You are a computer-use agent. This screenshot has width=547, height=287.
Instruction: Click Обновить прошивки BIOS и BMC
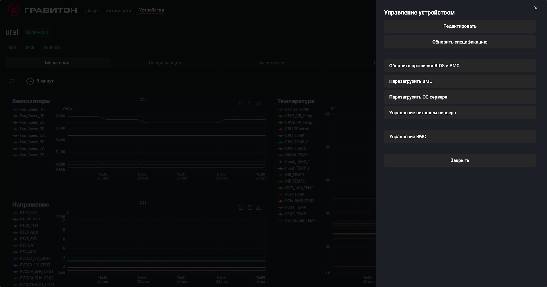point(460,66)
